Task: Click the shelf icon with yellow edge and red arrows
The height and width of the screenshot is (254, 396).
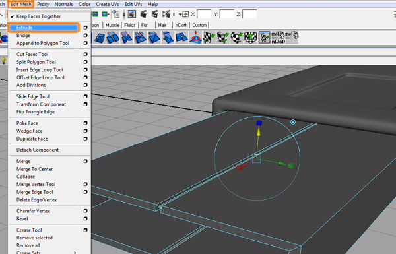Action: click(x=140, y=38)
